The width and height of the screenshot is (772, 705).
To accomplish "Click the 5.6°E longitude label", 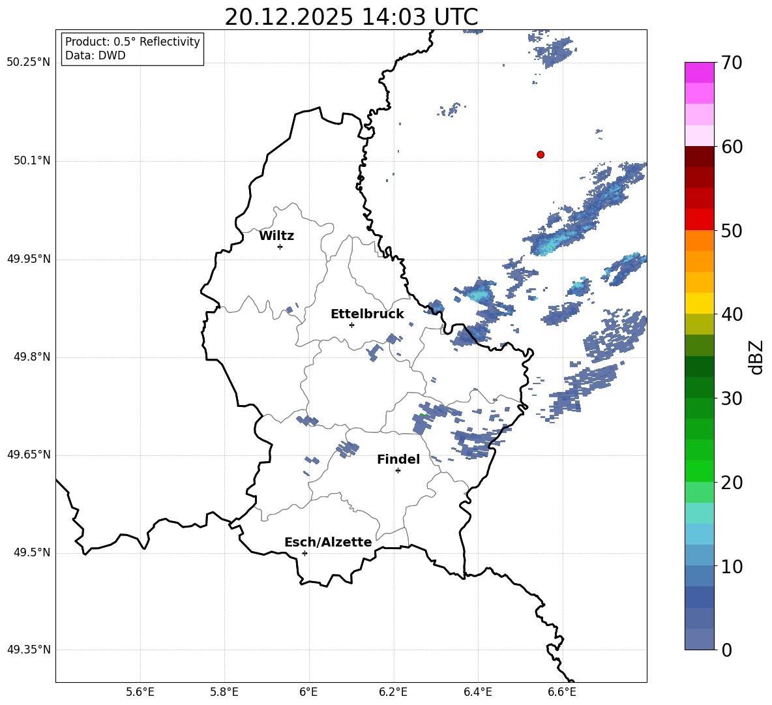I will [140, 692].
